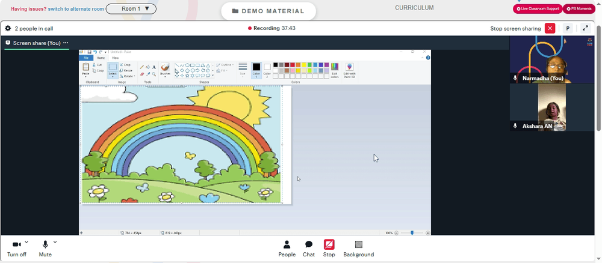Expand microphone options chevron beside Mute
Viewport: 602px width, 263px height.
click(x=55, y=242)
